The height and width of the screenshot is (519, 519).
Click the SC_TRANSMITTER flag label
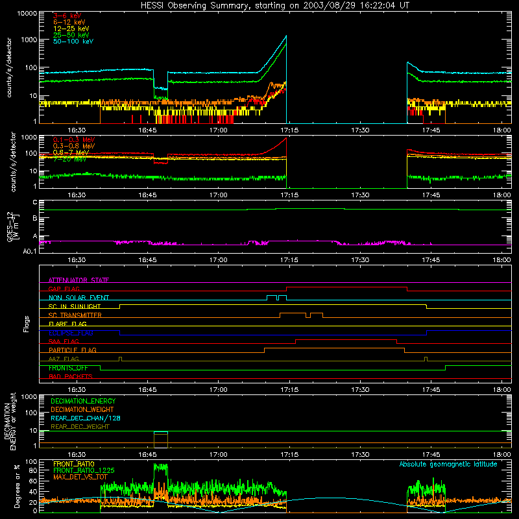75,315
